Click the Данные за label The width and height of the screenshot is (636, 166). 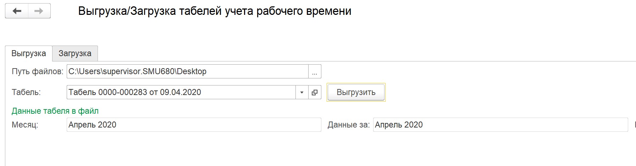click(349, 125)
